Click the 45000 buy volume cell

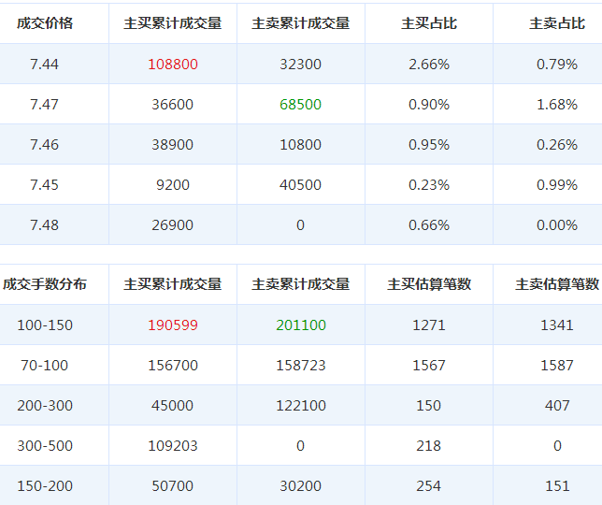coord(173,406)
